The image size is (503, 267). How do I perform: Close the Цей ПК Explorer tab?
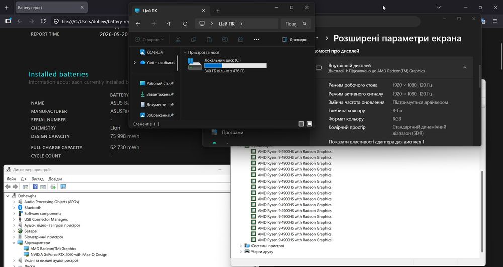(x=203, y=10)
